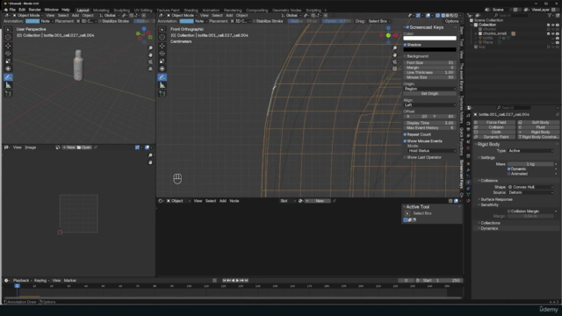Open the Mode Hold Status dropdown

tap(432, 151)
